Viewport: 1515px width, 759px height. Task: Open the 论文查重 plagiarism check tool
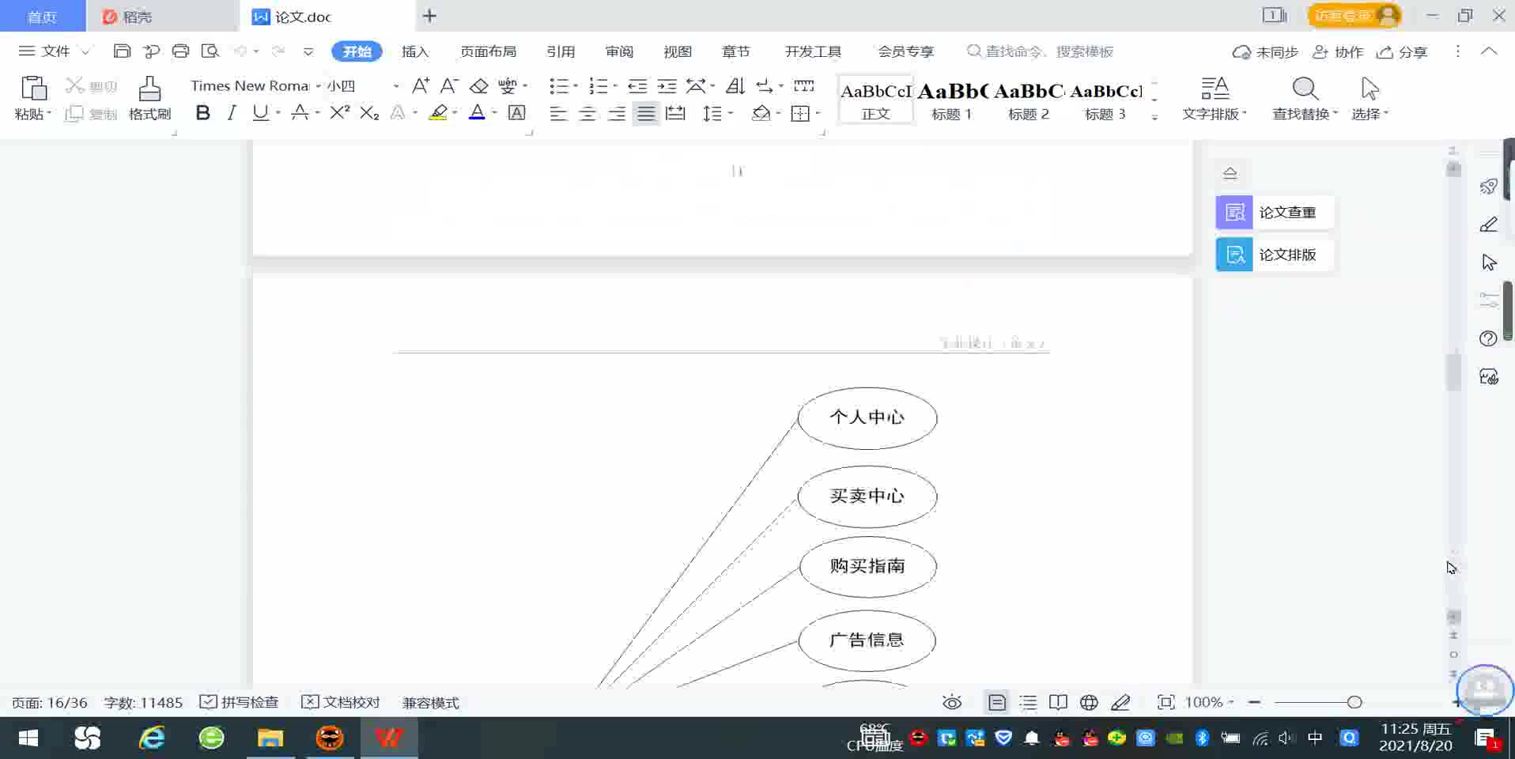(x=1274, y=212)
